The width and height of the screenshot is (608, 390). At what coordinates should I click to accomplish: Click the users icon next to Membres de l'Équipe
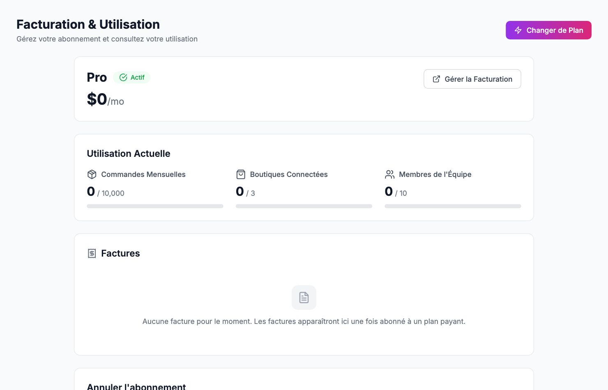(x=389, y=174)
